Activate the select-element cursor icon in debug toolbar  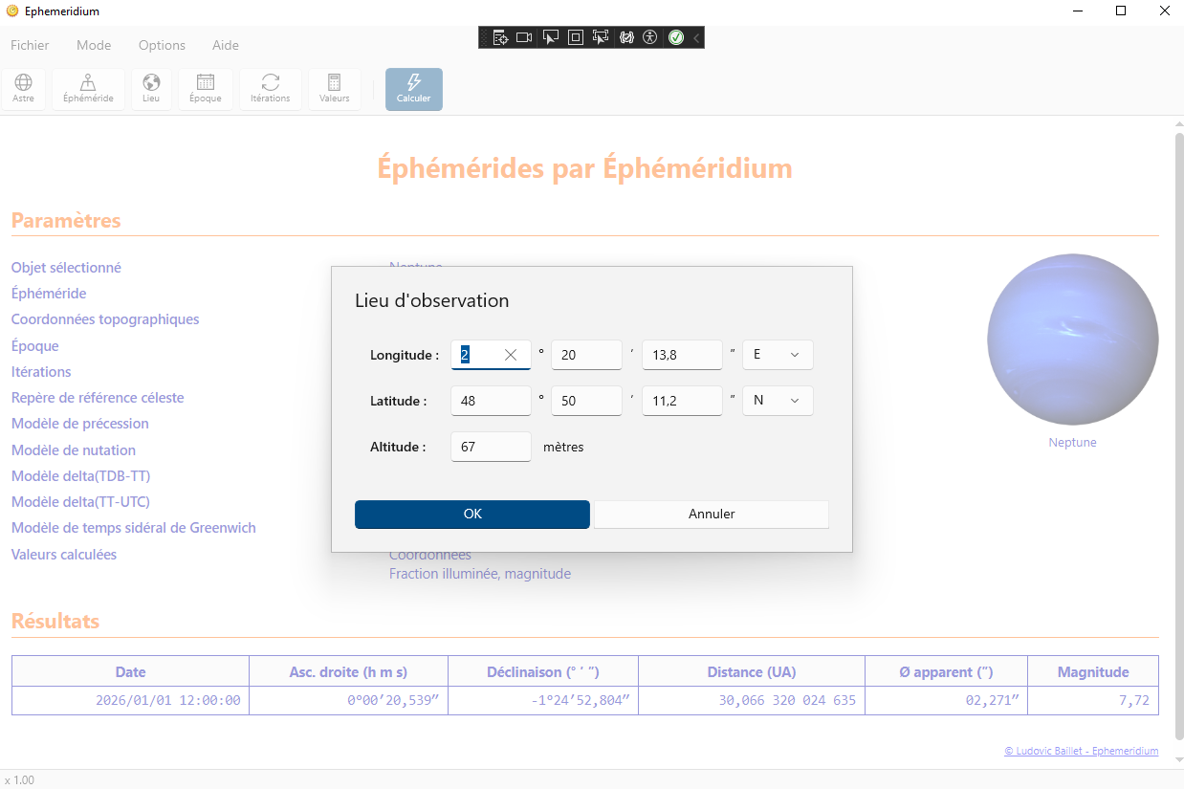click(550, 37)
